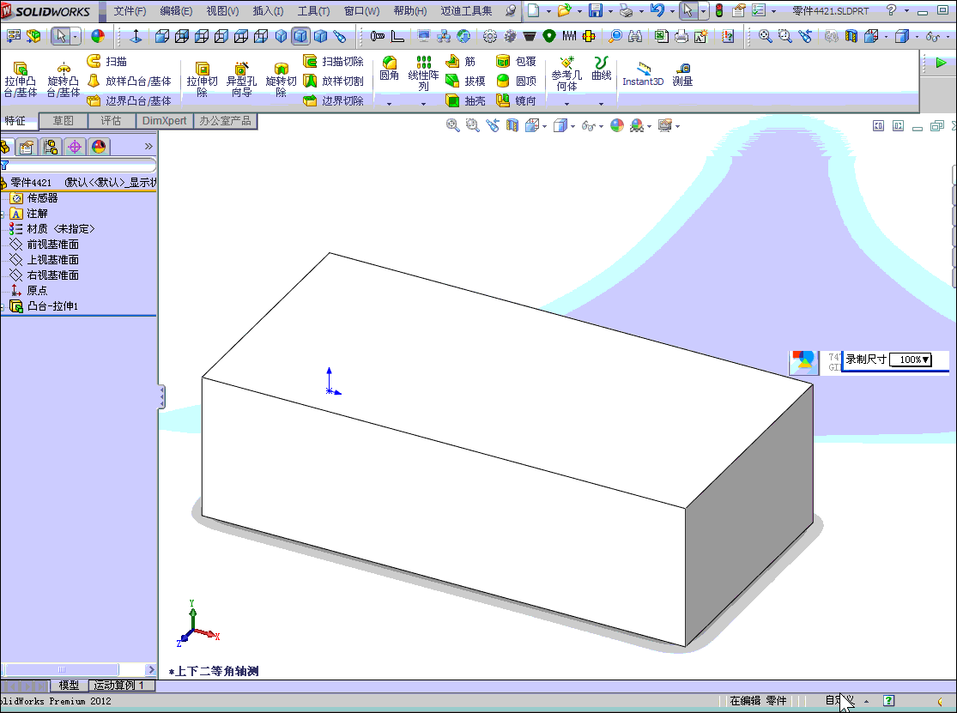This screenshot has height=713, width=957.
Task: Open the FeatureManager design tree tab
Action: tap(5, 147)
